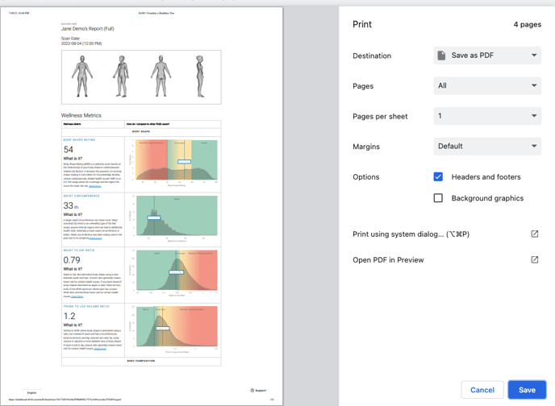Open the Pages per sheet dropdown
This screenshot has width=555, height=406.
point(487,116)
